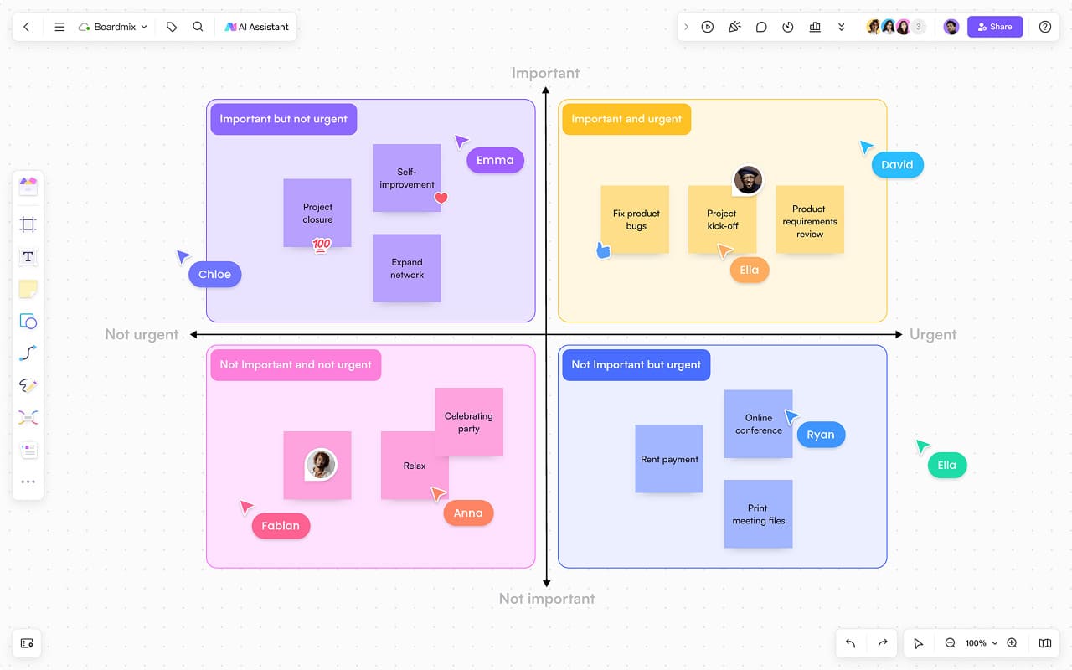Launch the AI Assistant

click(255, 27)
